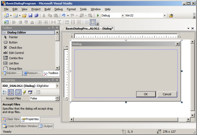Click the Align Bottoms icon
The image size is (197, 135).
[x=32, y=22]
